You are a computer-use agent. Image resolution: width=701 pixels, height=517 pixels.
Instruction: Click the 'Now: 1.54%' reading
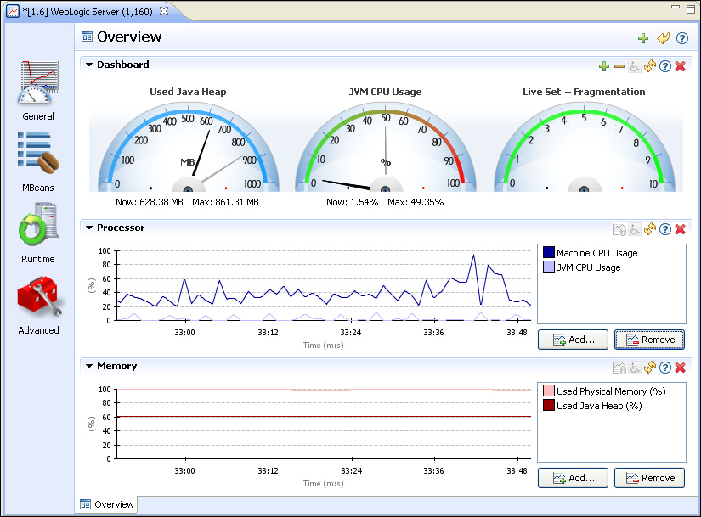pos(353,202)
